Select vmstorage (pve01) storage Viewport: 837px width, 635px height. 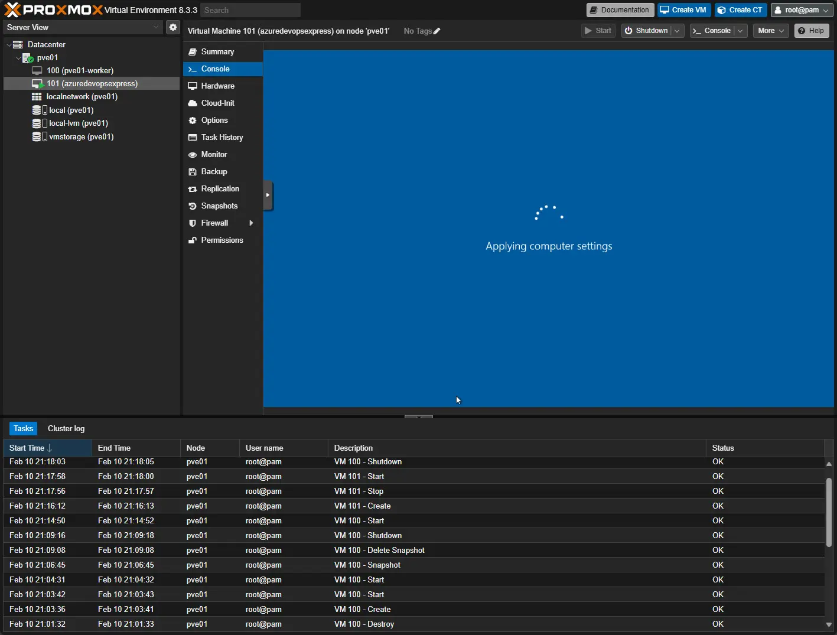tap(81, 136)
